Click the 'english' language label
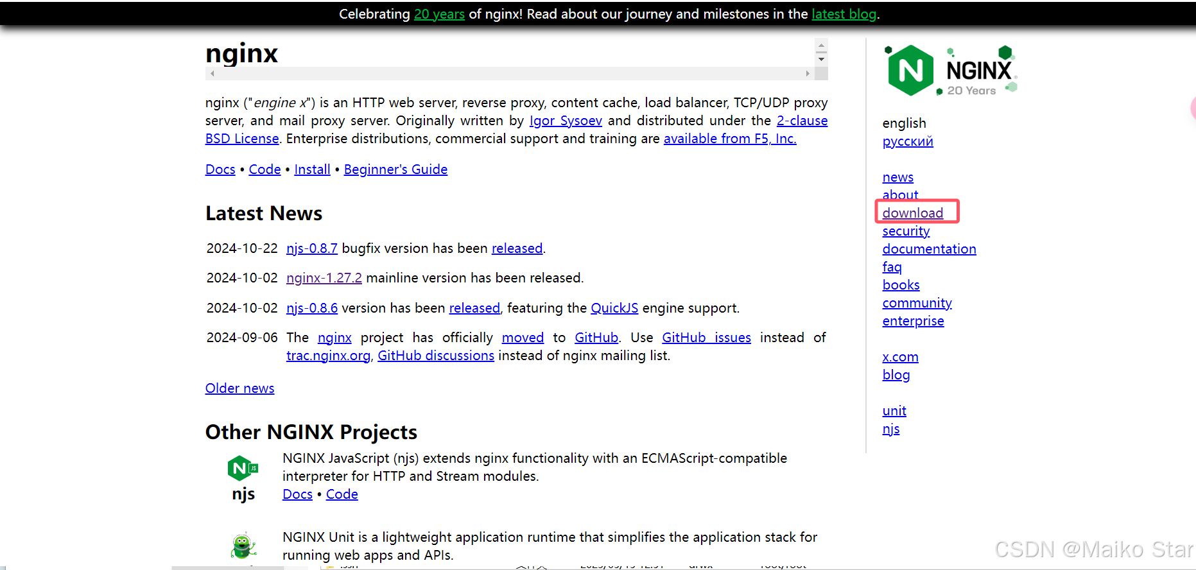Viewport: 1196px width, 570px height. click(904, 123)
